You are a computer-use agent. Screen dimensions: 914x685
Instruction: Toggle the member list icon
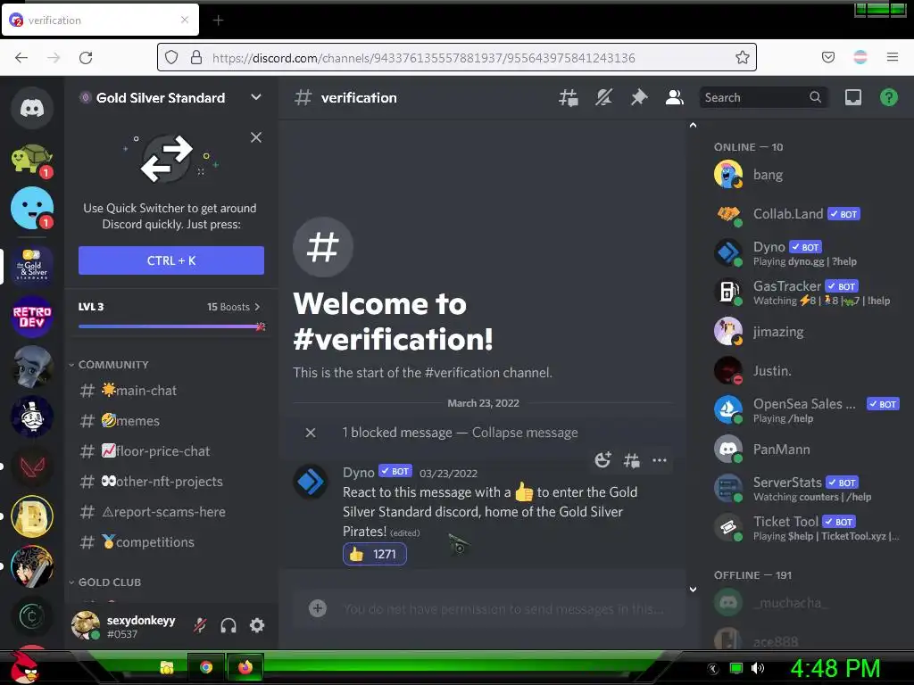[x=675, y=98]
